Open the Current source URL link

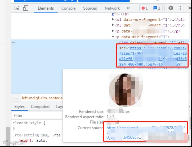[x=146, y=132]
